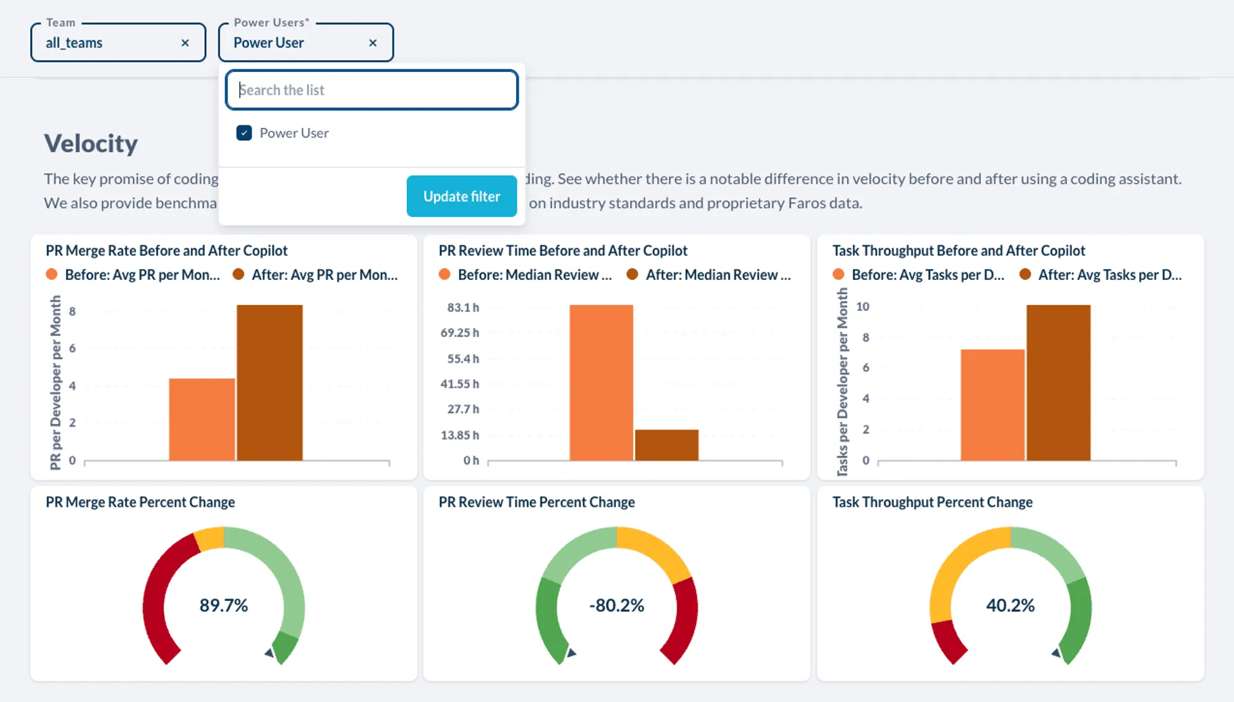Click the brown After legend dot on PR Merge Rate chart
Viewport: 1234px width, 702px height.
[x=238, y=274]
